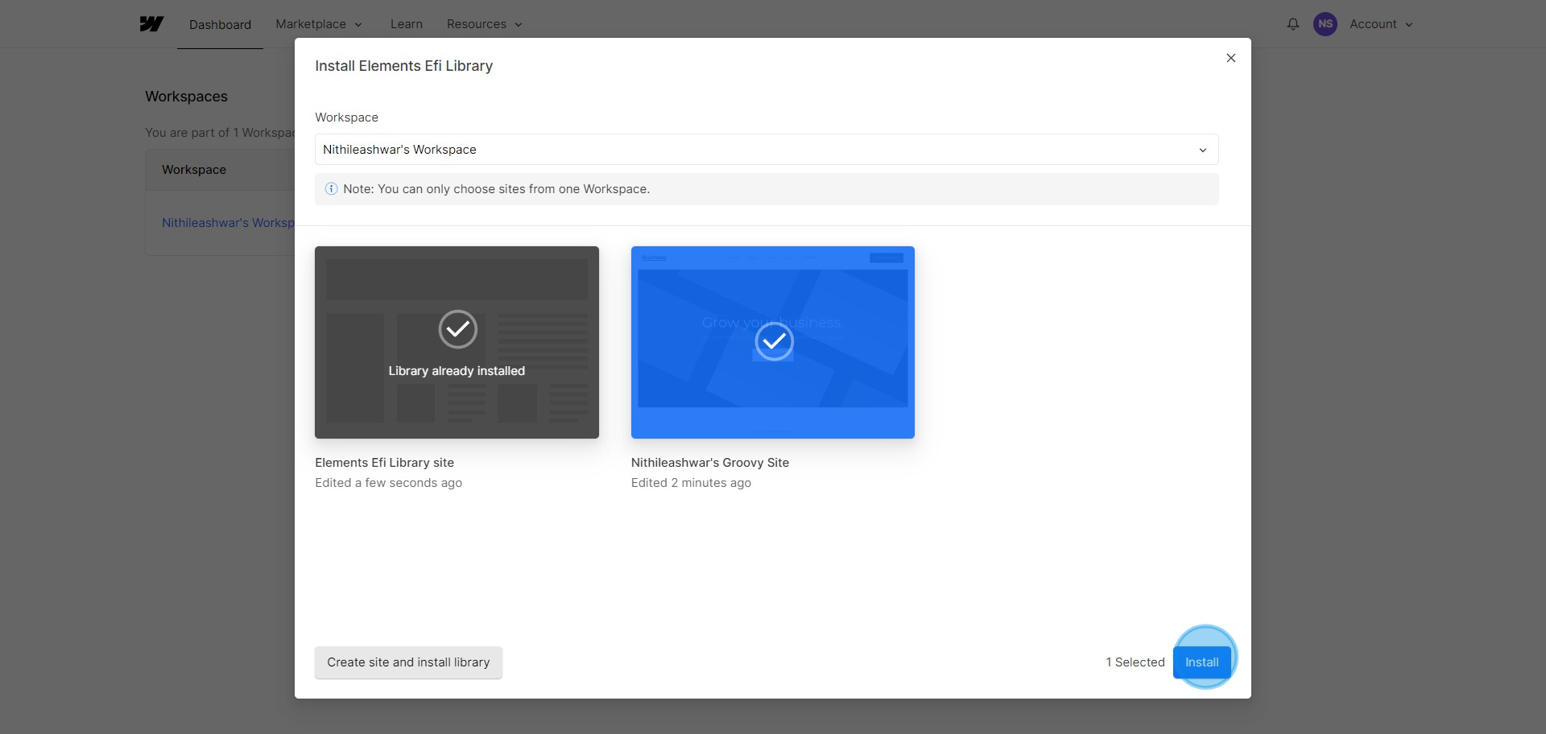The width and height of the screenshot is (1546, 734).
Task: Click the Workspaces heading on dashboard
Action: click(186, 97)
